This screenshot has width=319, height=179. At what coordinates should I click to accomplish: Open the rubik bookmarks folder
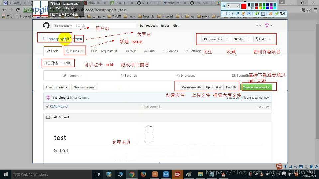point(203,16)
